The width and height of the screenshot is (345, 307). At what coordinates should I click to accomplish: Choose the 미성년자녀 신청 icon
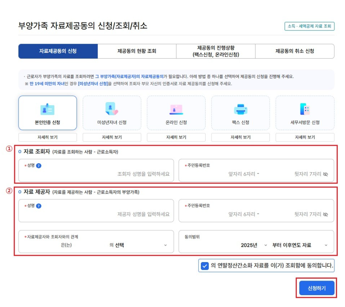tap(111, 109)
